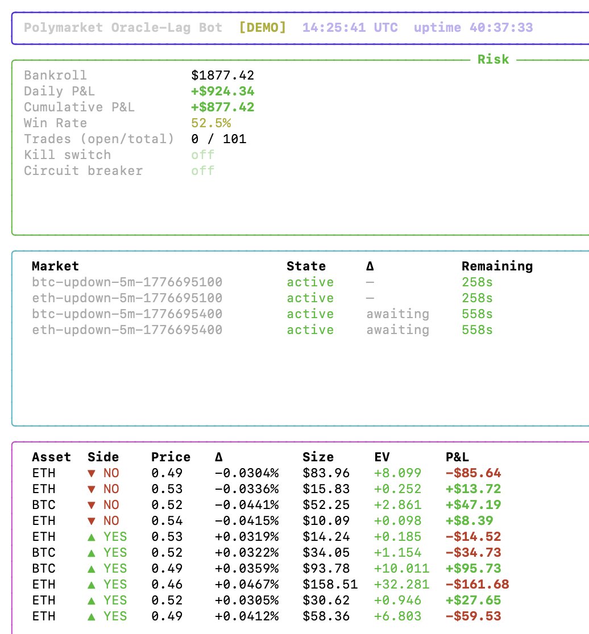
Task: Select the P&L value -$85.64
Action: 473,473
